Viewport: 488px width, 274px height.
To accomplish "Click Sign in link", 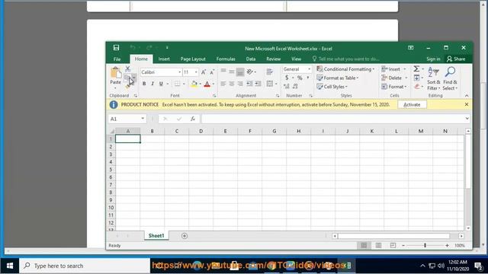I will (x=433, y=59).
